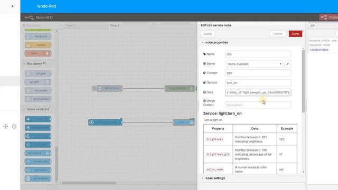Click the red Done button
The width and height of the screenshot is (338, 190).
(x=295, y=34)
